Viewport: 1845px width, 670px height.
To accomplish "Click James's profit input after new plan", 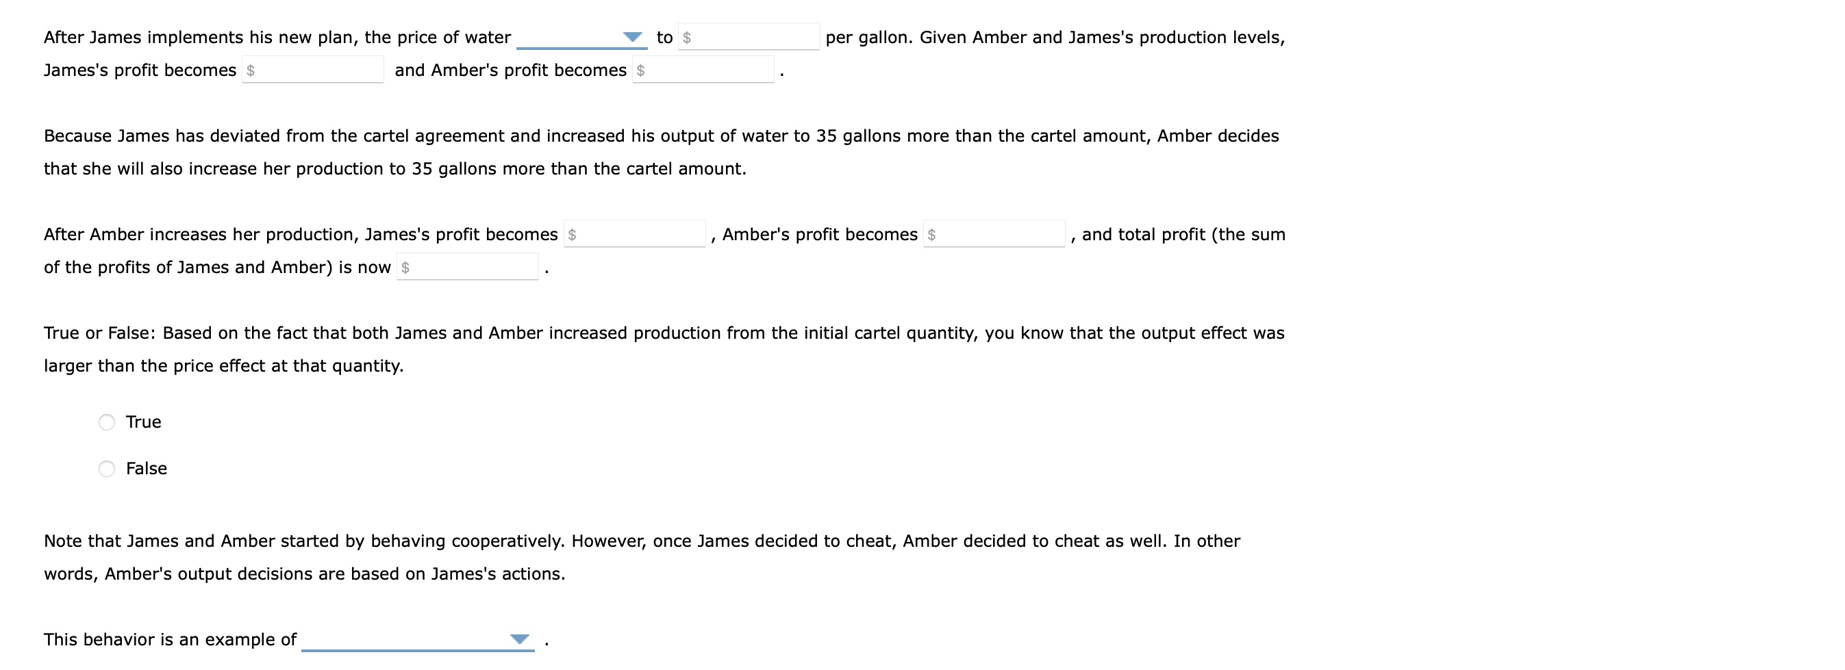I will 313,69.
